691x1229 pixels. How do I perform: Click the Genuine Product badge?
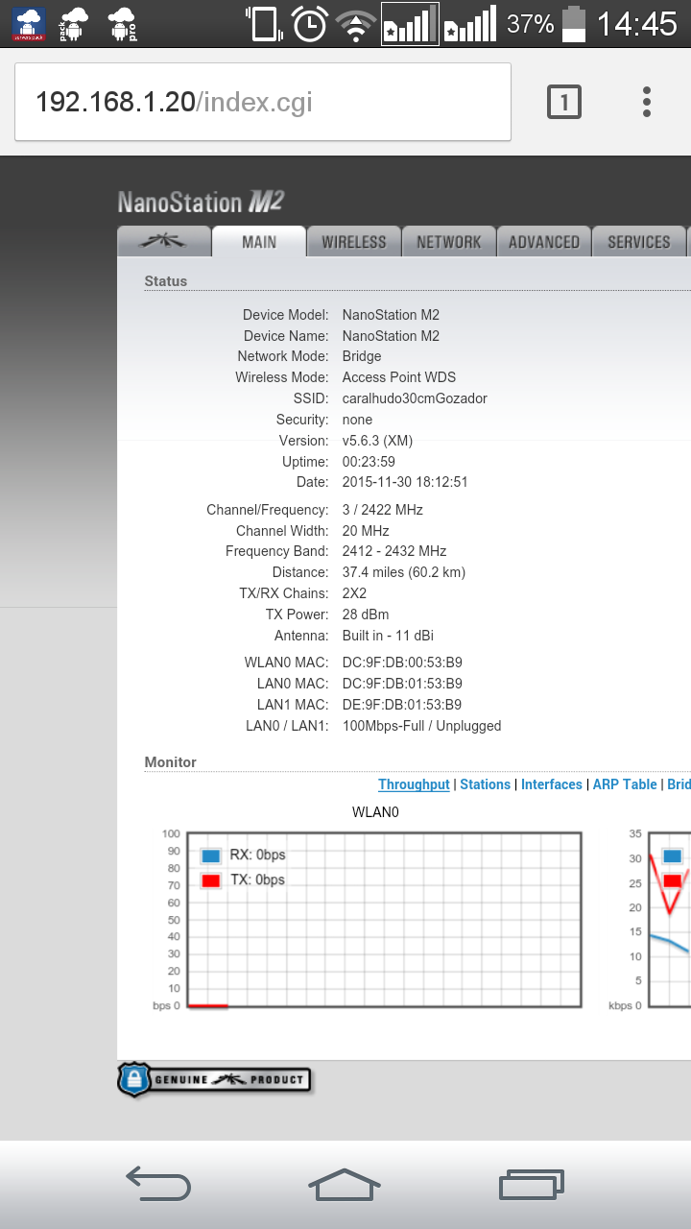pyautogui.click(x=214, y=1079)
